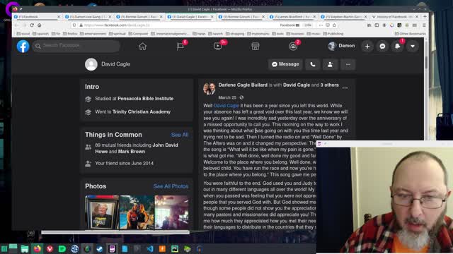453x254 pixels.
Task: Click Pensacola Bible Institute link
Action: point(146,99)
